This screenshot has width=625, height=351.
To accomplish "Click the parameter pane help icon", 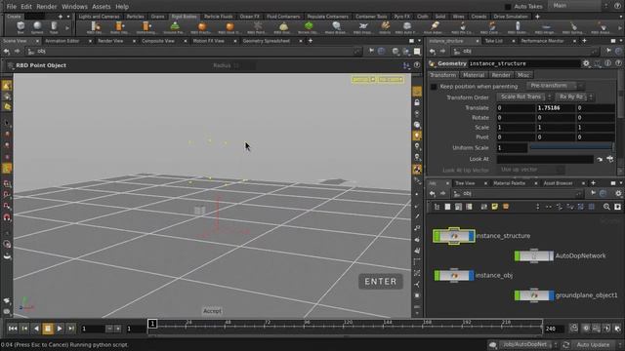I will (618, 63).
